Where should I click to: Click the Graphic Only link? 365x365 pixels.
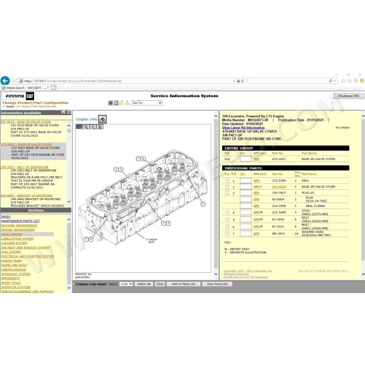(87, 119)
